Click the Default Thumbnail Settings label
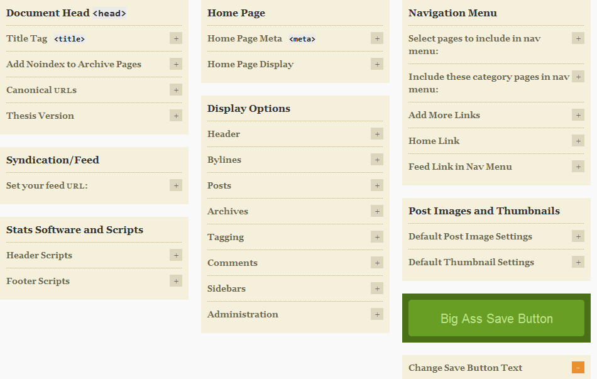Screen dimensions: 597x379 coord(471,263)
